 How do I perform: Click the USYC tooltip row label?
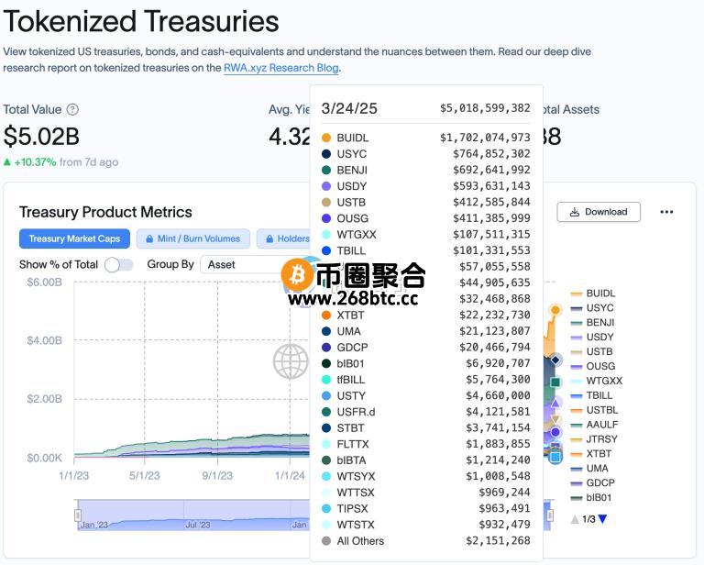[x=352, y=154]
